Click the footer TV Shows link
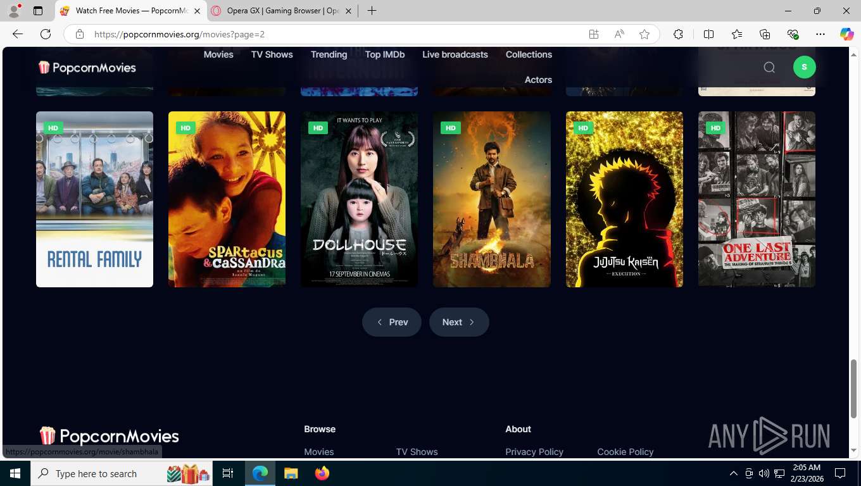Viewport: 861px width, 486px height. click(x=417, y=452)
